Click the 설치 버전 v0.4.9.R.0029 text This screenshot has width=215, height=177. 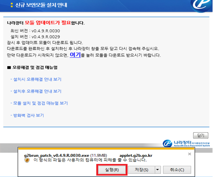coord(35,37)
